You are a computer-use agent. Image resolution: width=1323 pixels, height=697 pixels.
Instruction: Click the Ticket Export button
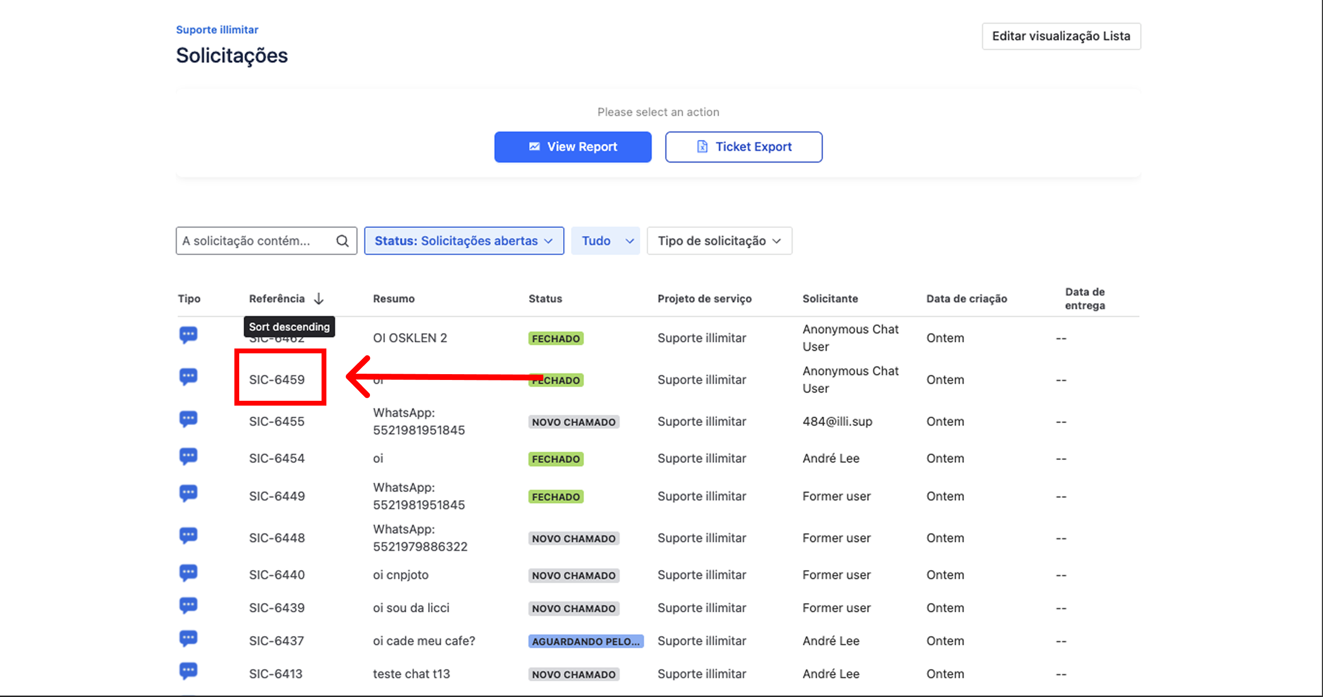(743, 147)
